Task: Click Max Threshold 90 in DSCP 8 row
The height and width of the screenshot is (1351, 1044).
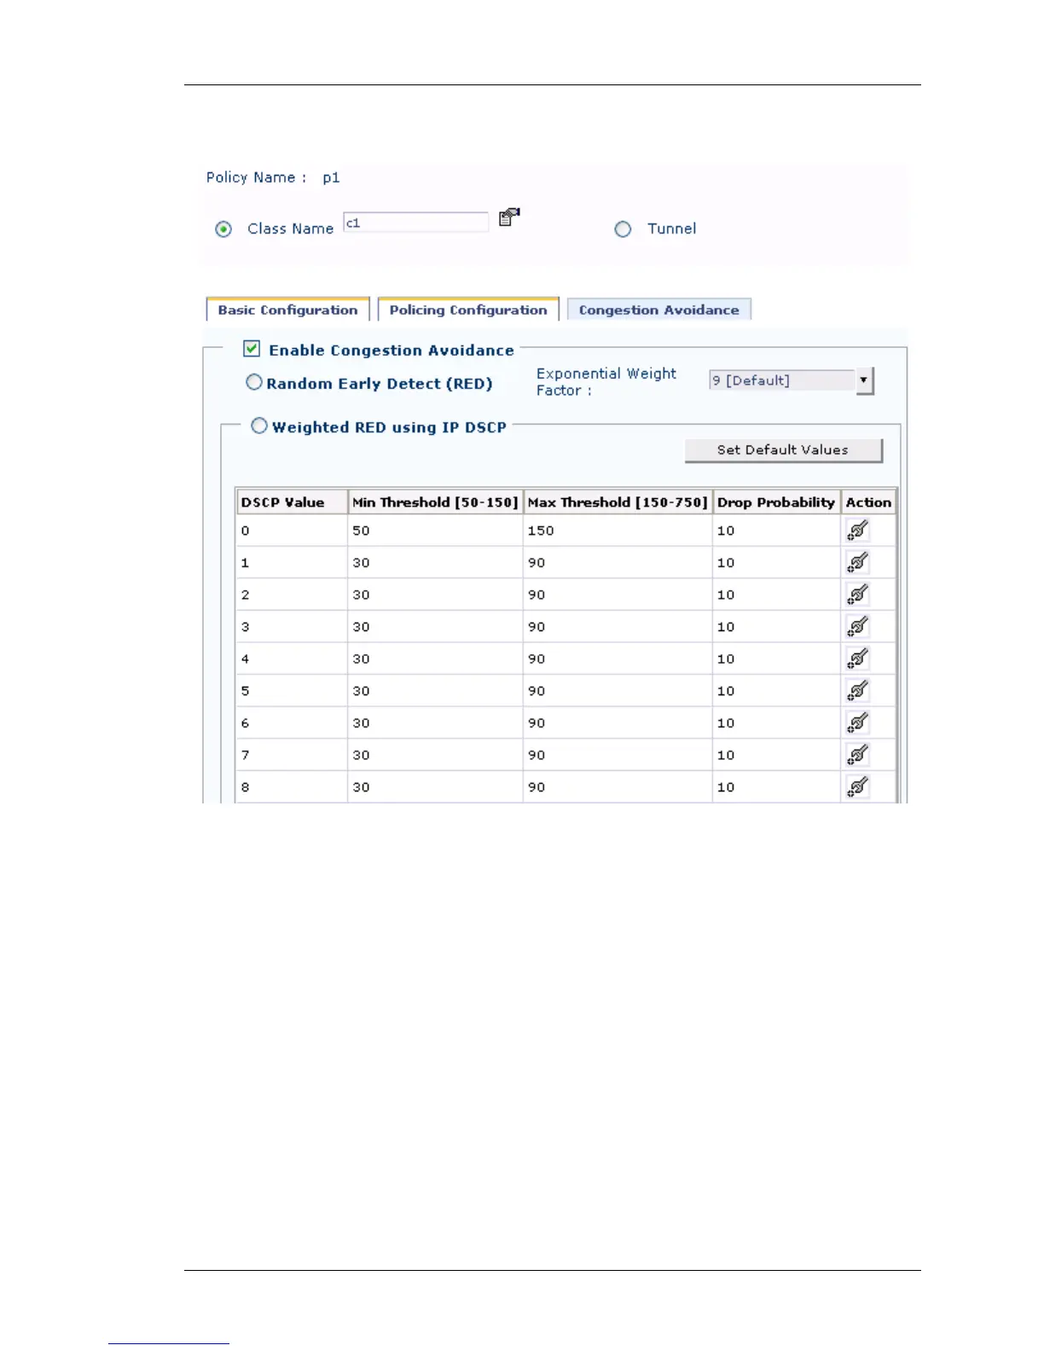Action: [536, 787]
